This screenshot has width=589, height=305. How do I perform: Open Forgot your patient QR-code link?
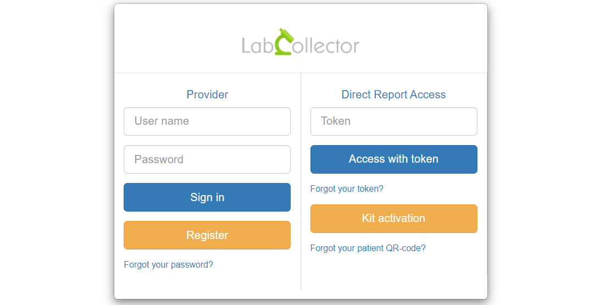coord(368,248)
